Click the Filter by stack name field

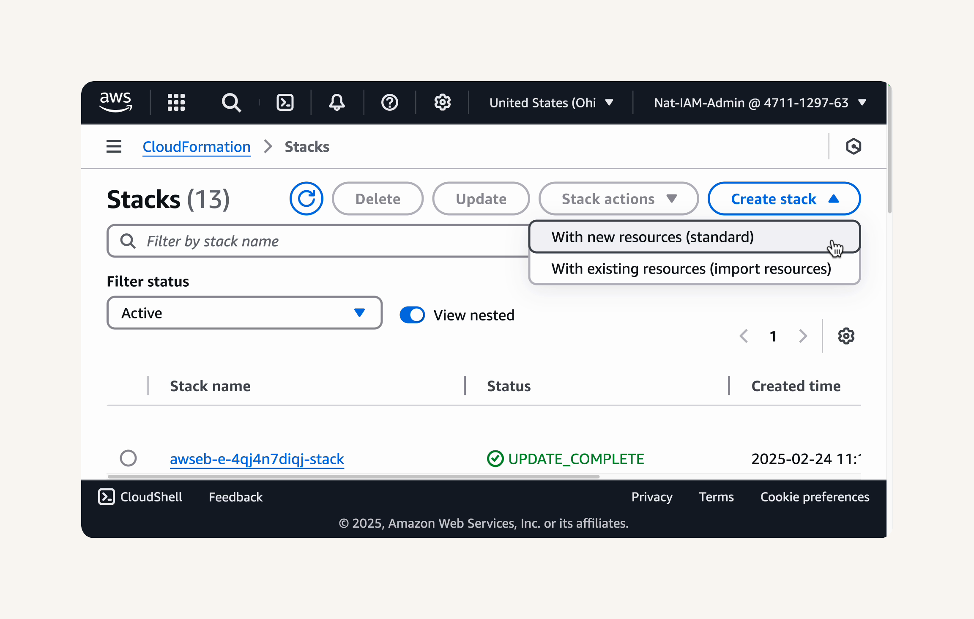[318, 241]
